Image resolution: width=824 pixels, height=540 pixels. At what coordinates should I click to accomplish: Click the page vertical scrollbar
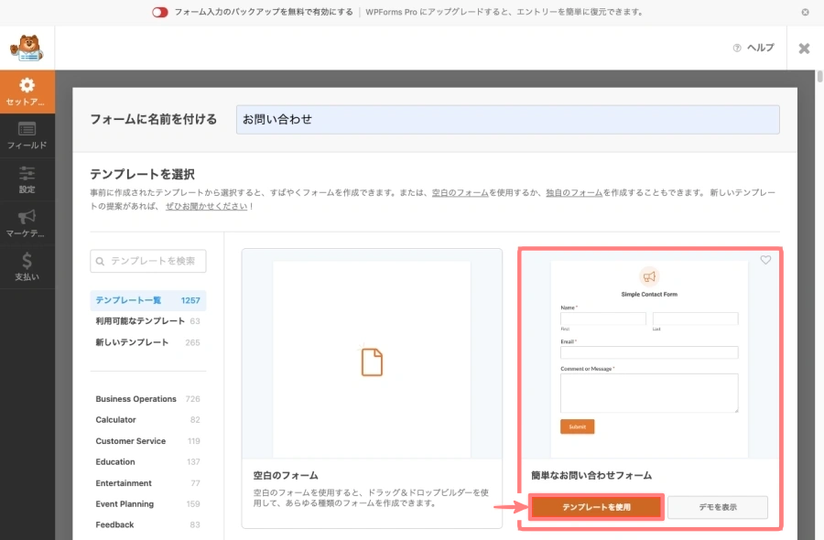click(819, 77)
